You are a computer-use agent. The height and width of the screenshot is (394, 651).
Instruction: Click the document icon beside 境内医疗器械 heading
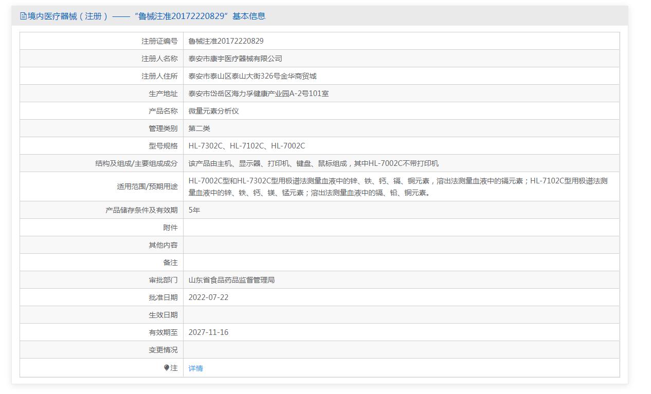pos(23,16)
